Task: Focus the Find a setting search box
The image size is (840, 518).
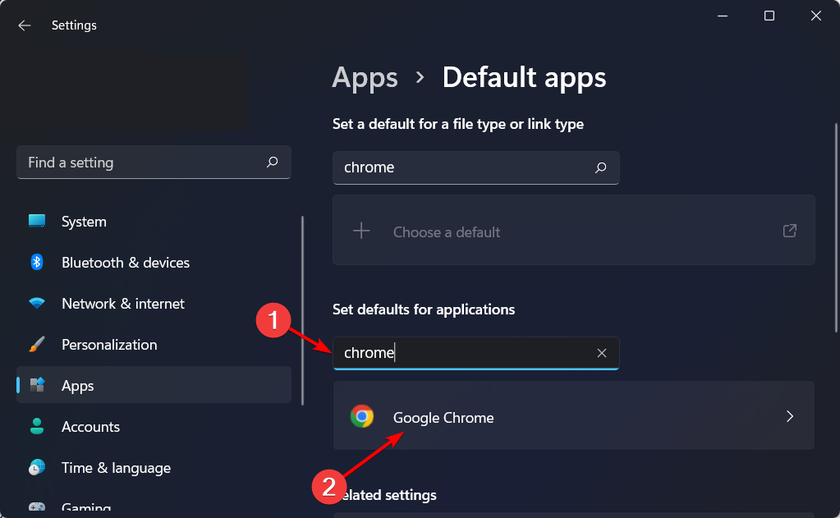Action: point(154,163)
